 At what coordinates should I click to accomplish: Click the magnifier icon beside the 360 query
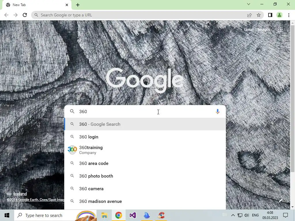point(72,111)
